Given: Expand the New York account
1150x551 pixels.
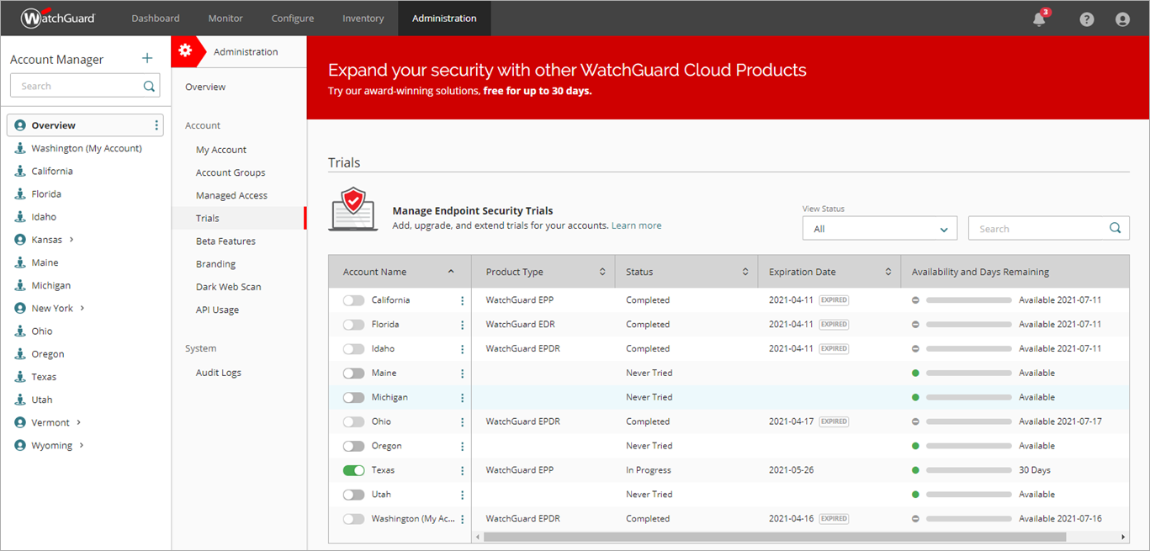Looking at the screenshot, I should tap(82, 308).
